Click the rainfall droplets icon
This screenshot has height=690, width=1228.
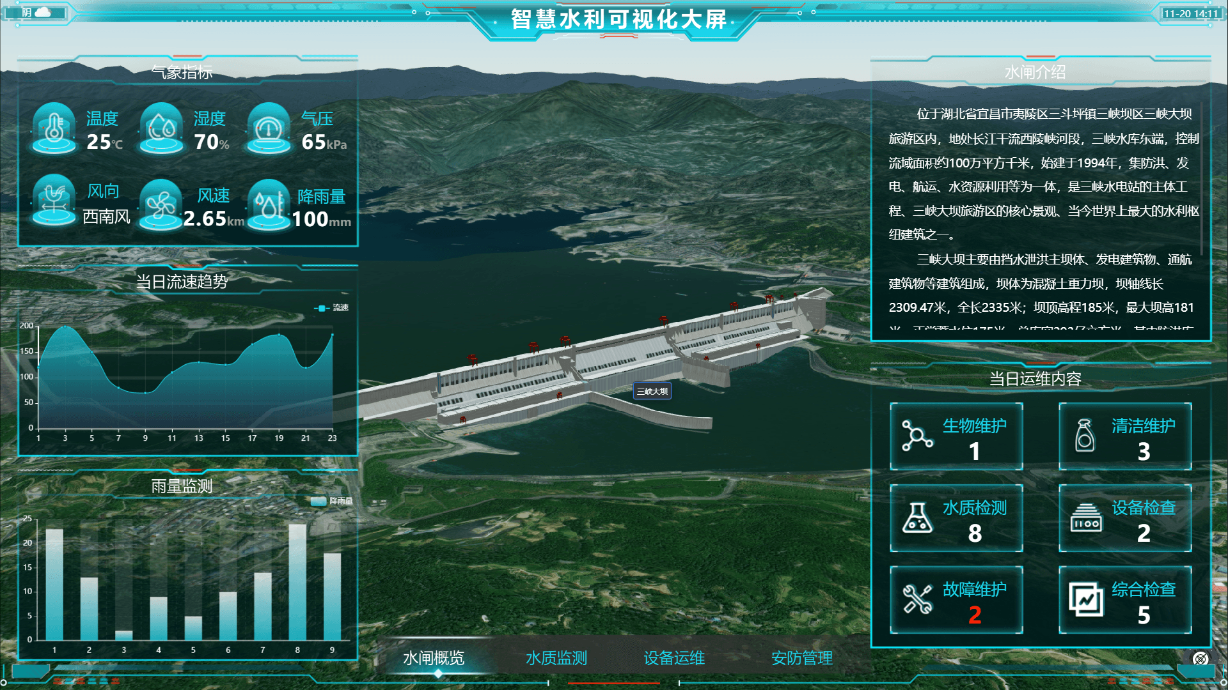click(269, 204)
